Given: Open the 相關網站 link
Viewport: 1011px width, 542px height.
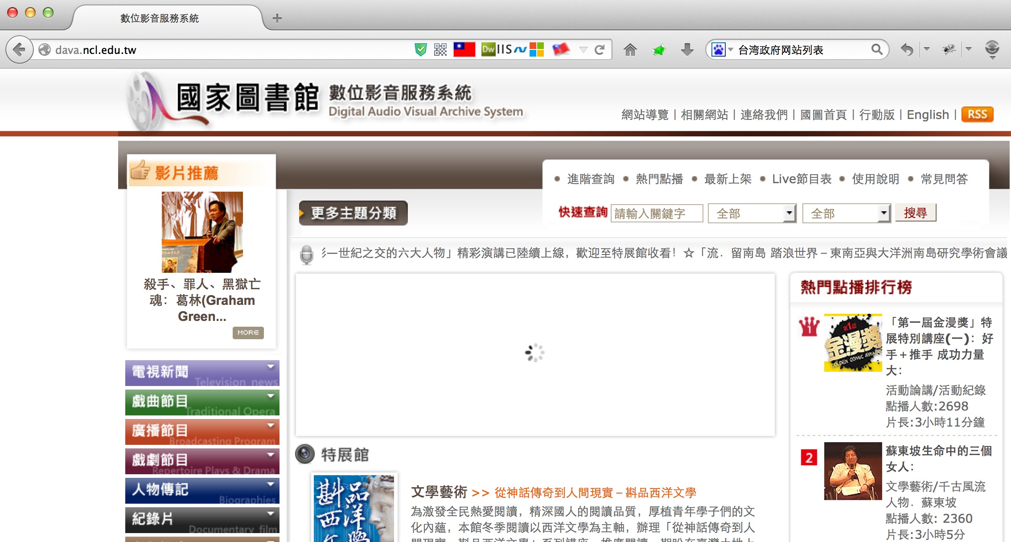Looking at the screenshot, I should [x=704, y=115].
